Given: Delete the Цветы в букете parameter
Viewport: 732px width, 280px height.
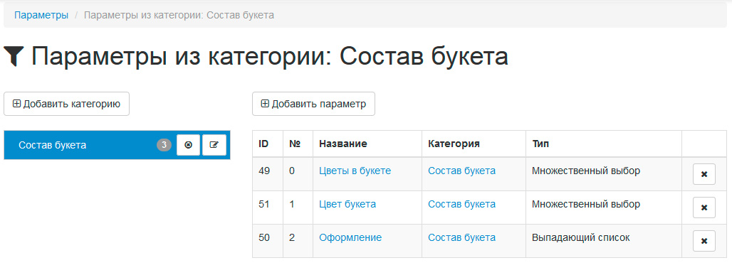Looking at the screenshot, I should click(x=704, y=174).
